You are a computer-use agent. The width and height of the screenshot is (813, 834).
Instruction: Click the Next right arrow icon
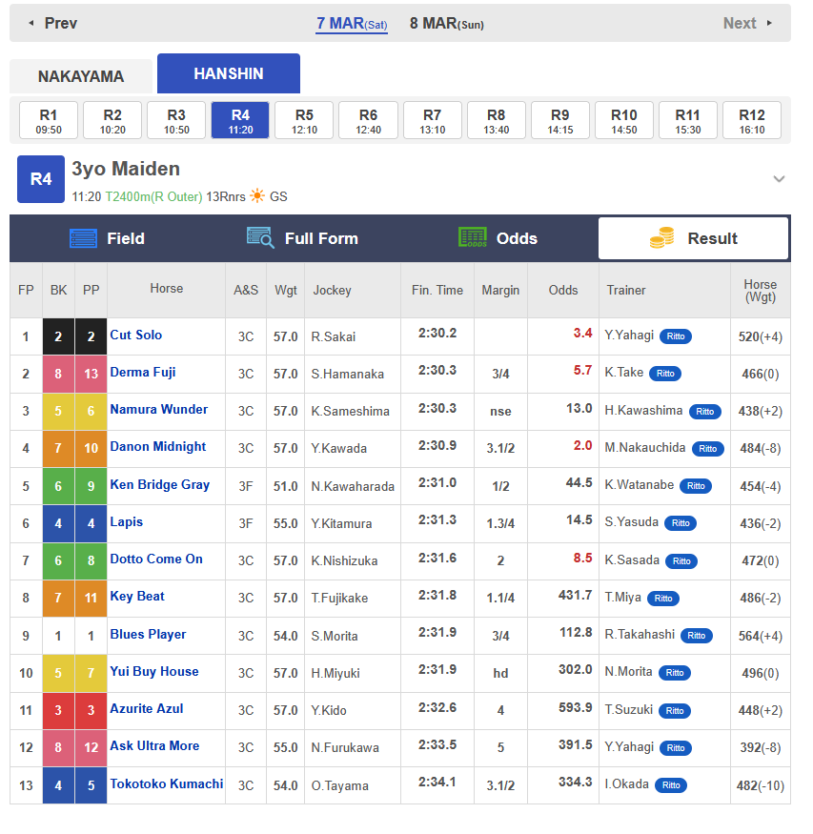click(x=769, y=23)
